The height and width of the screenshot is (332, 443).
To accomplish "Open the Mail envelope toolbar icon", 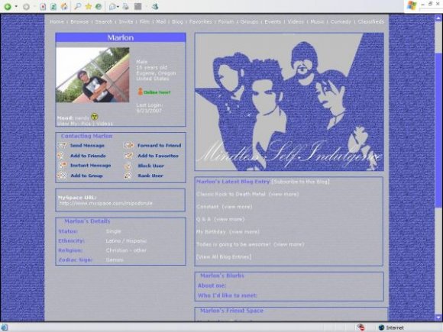I will point(112,7).
